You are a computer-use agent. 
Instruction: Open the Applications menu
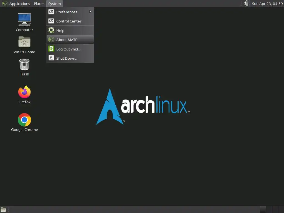click(20, 4)
